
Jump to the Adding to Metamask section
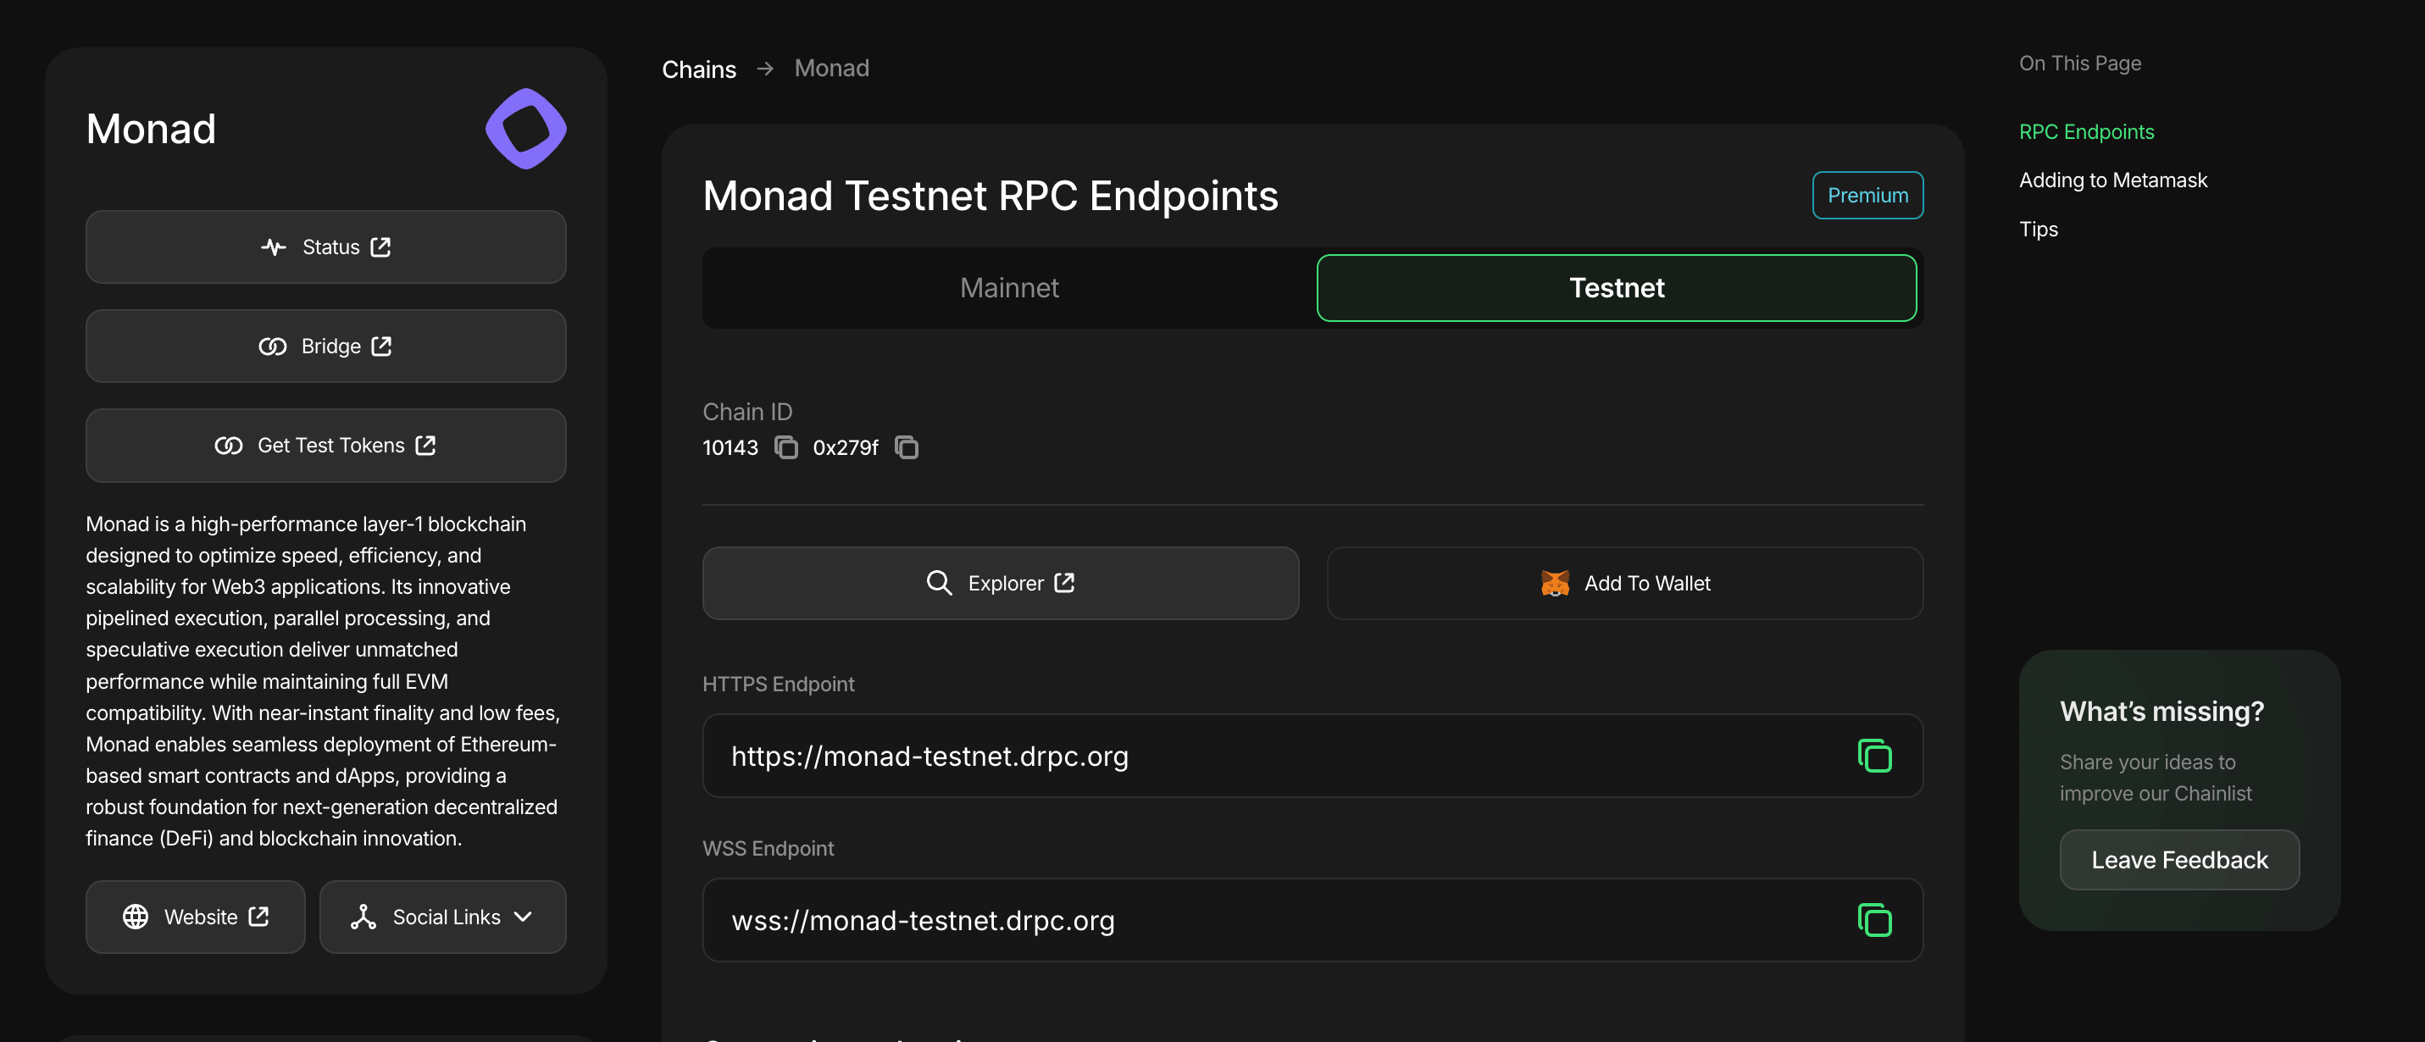(2112, 180)
